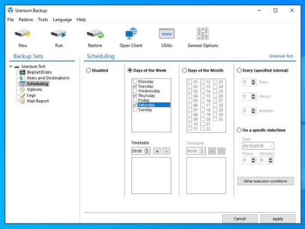Open the Help menu
Image resolution: width=305 pixels, height=229 pixels.
[x=81, y=20]
